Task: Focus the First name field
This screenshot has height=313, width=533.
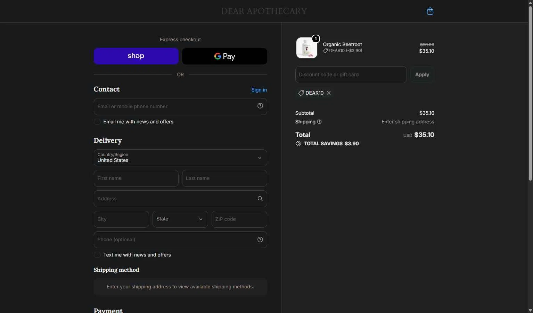Action: [136, 178]
